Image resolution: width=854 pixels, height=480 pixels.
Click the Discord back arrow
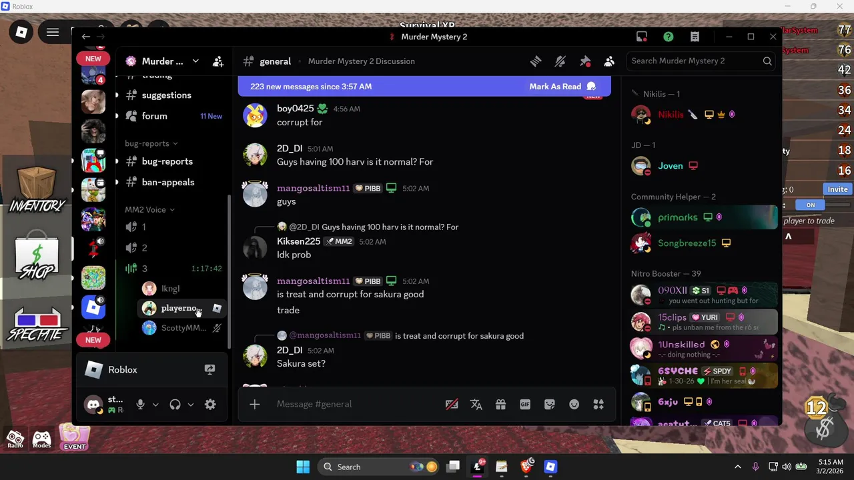[x=85, y=37]
